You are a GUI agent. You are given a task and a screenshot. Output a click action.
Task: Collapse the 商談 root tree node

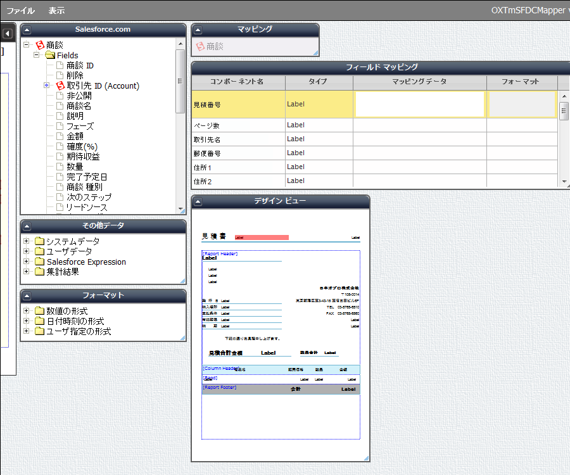(27, 45)
